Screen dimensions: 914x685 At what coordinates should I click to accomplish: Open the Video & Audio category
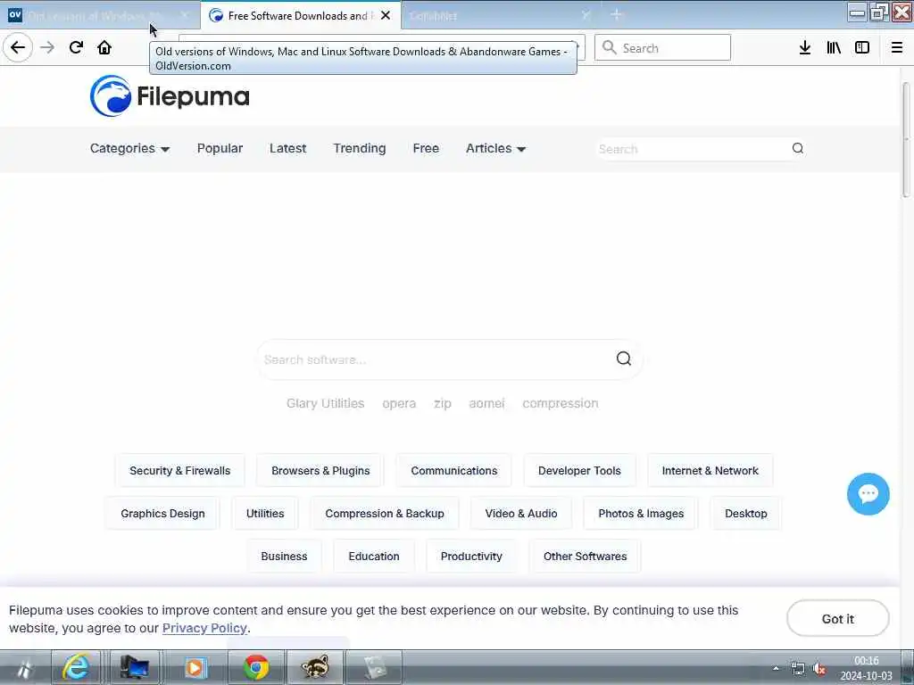click(521, 514)
